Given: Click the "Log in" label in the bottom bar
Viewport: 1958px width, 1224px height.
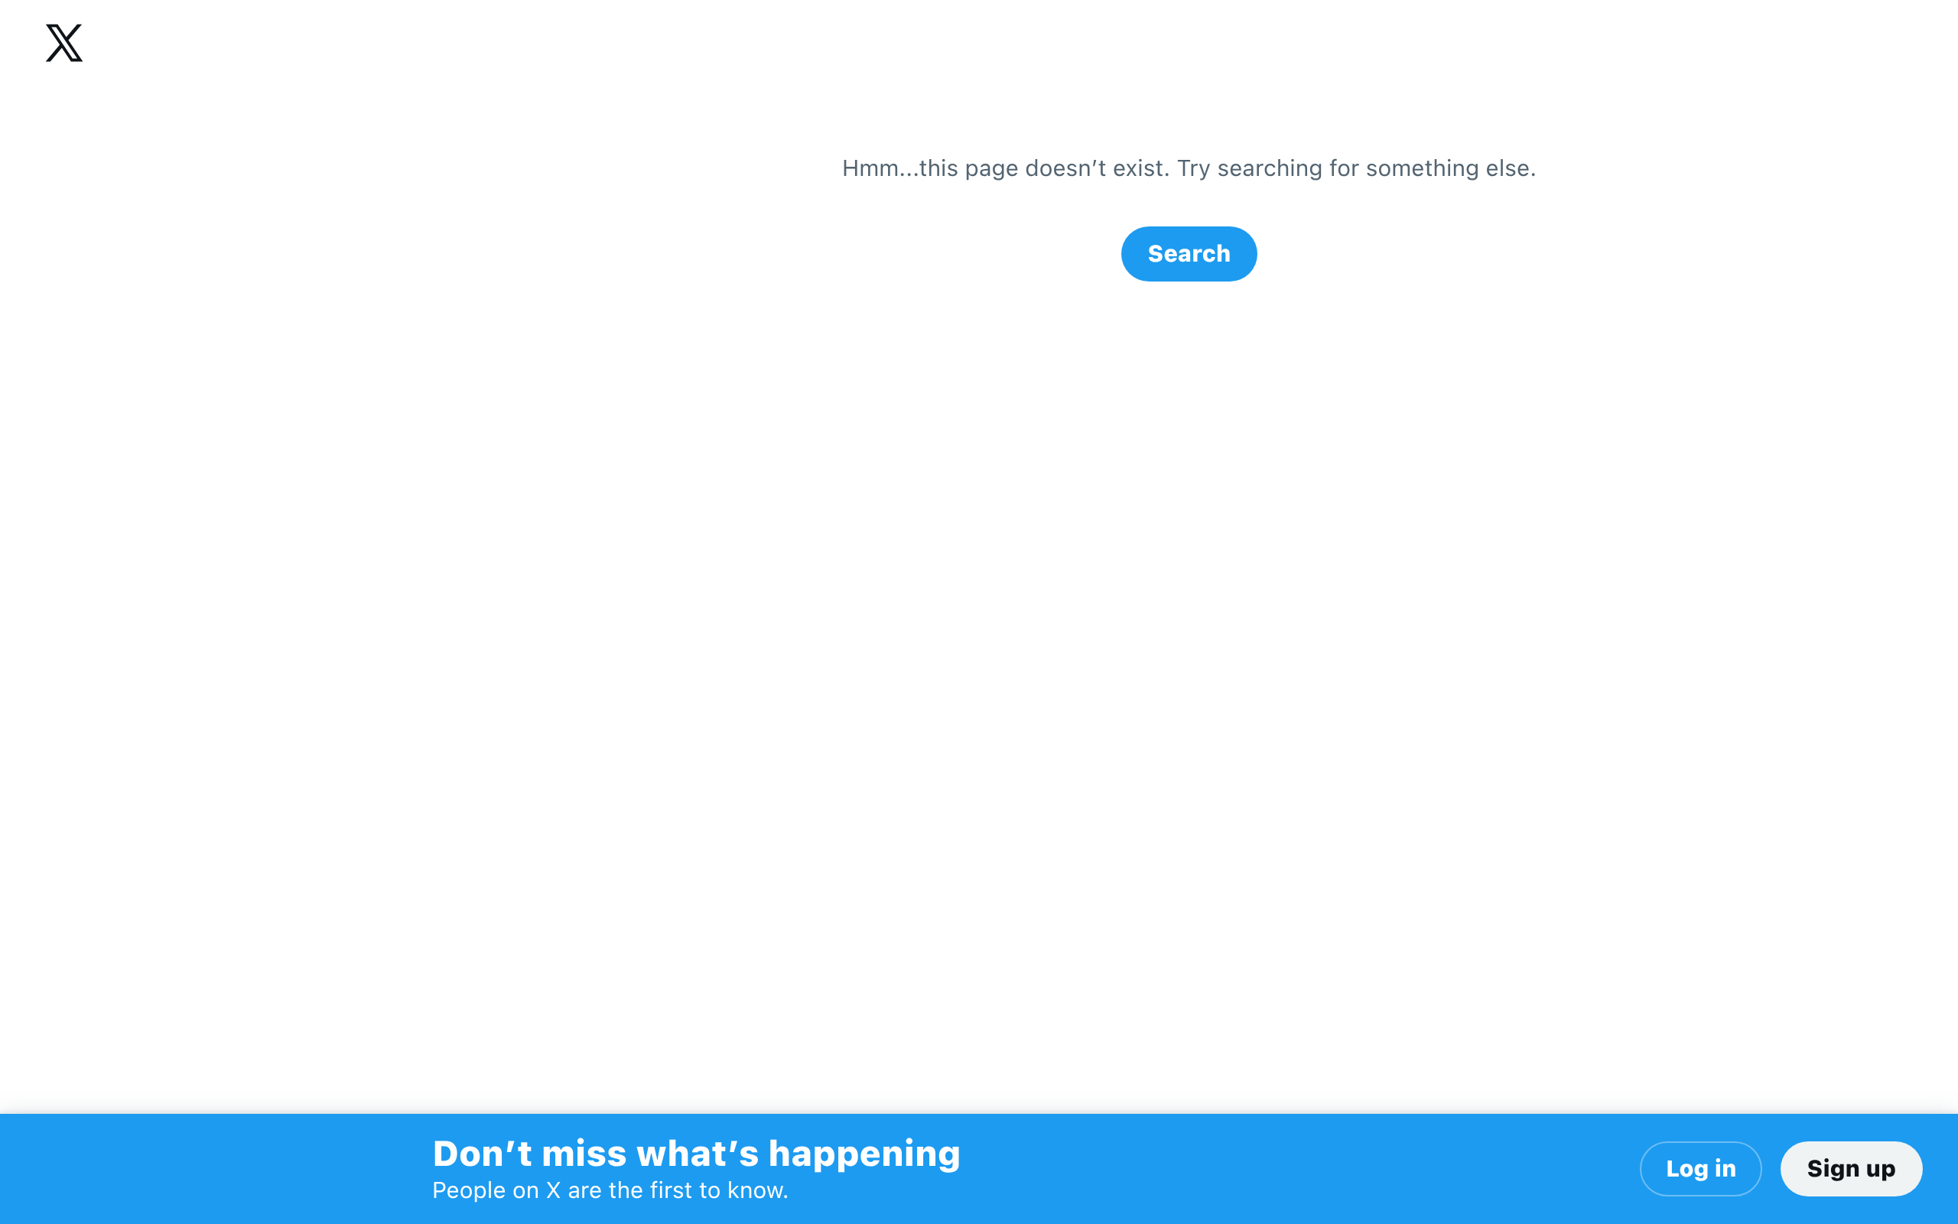Looking at the screenshot, I should tap(1701, 1168).
